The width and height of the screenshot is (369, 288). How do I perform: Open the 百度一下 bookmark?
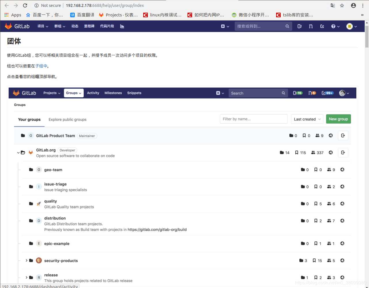click(44, 15)
